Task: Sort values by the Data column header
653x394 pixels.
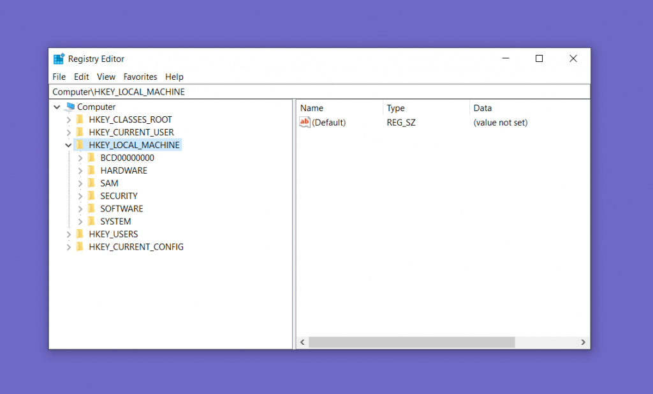Action: [530, 108]
